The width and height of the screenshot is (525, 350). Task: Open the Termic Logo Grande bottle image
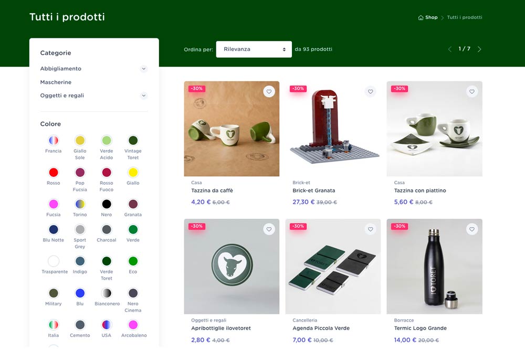(x=434, y=266)
